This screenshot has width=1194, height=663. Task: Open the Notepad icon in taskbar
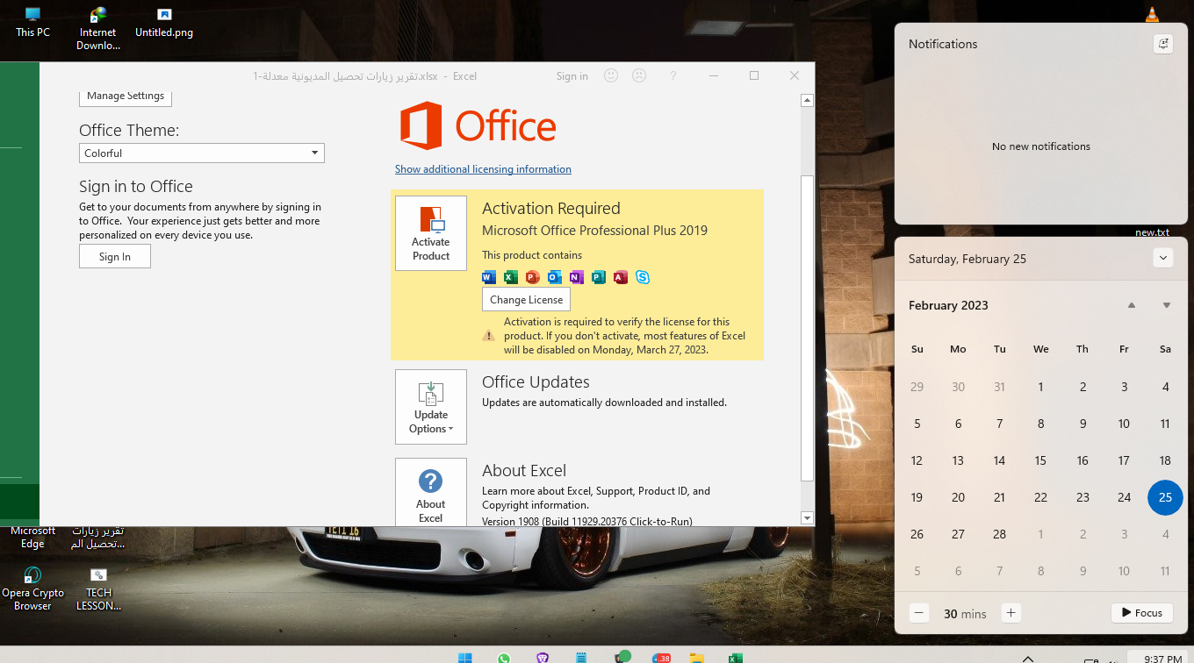point(581,657)
